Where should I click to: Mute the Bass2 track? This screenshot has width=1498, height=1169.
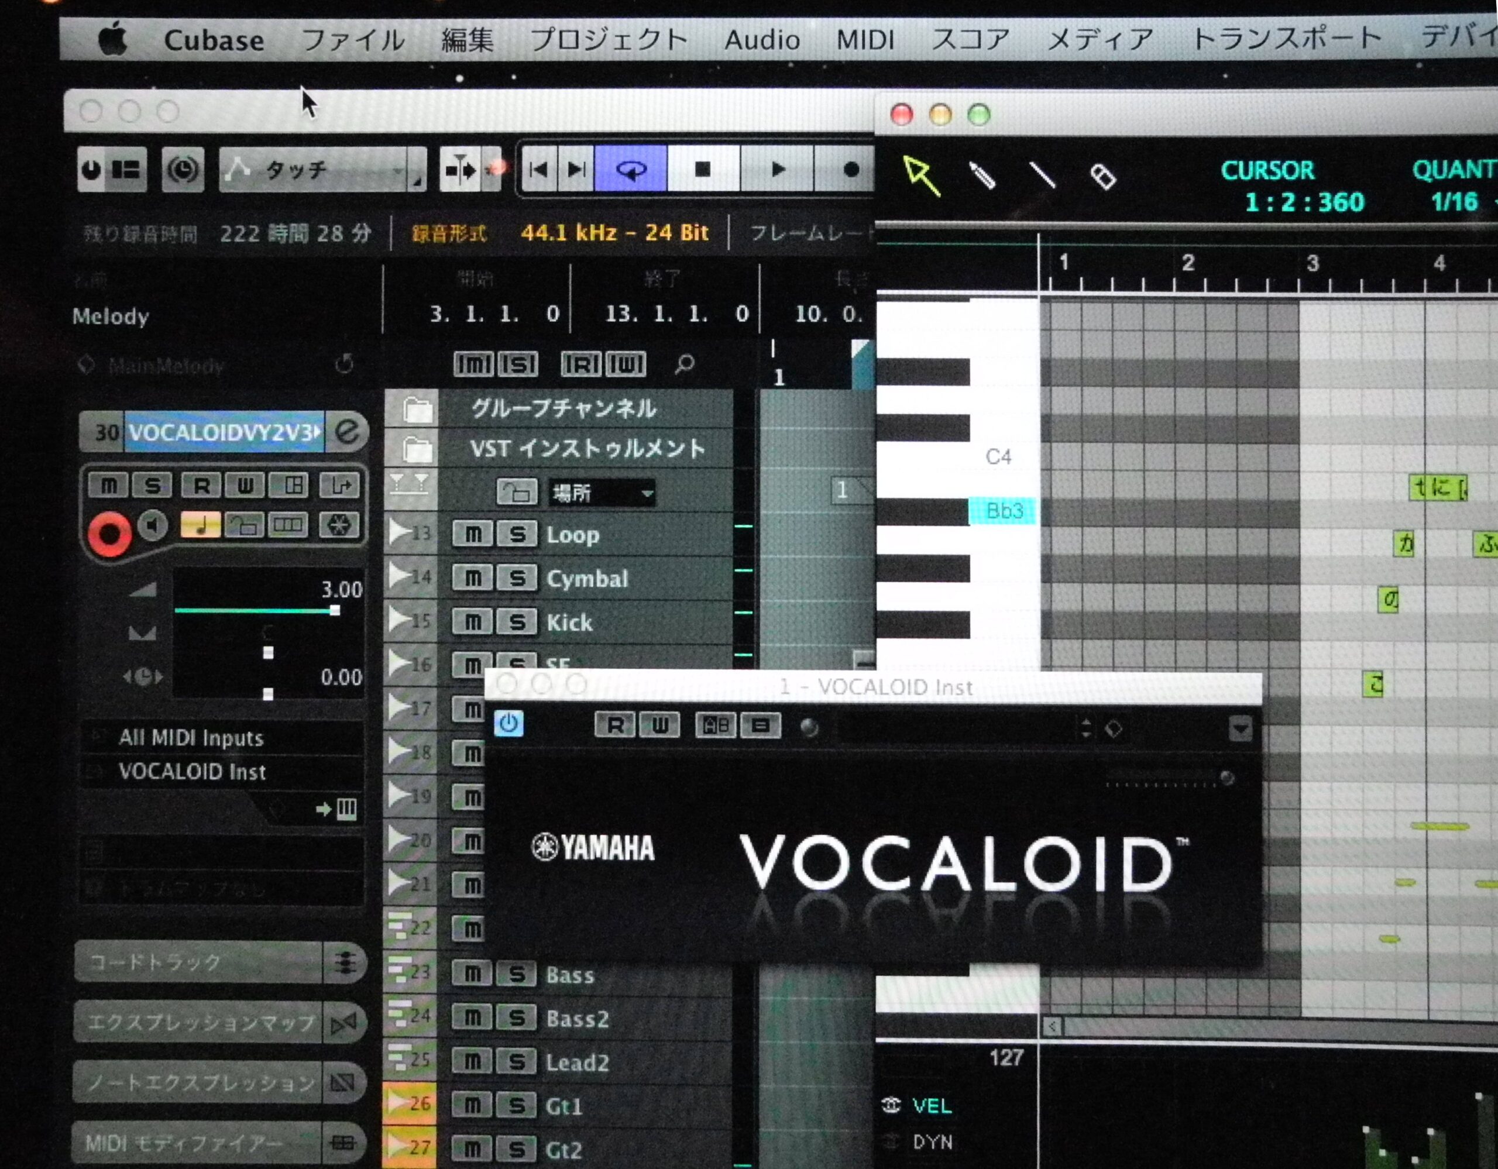(473, 1018)
